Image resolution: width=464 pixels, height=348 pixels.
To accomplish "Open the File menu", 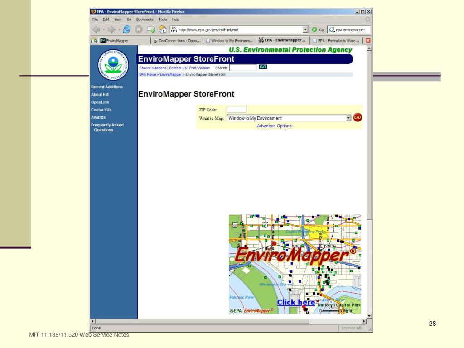I will tap(95, 19).
